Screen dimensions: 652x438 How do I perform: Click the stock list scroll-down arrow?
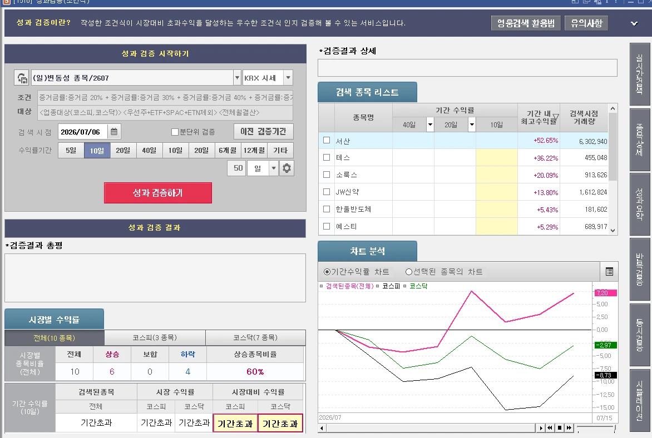(x=613, y=230)
